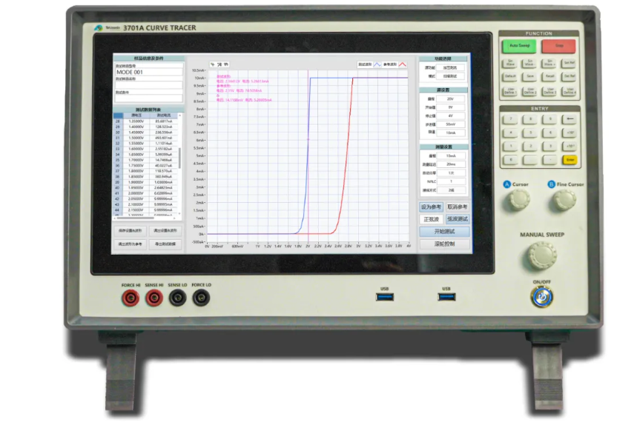Click the 取消参考 on-screen button
The image size is (637, 425).
coord(458,207)
